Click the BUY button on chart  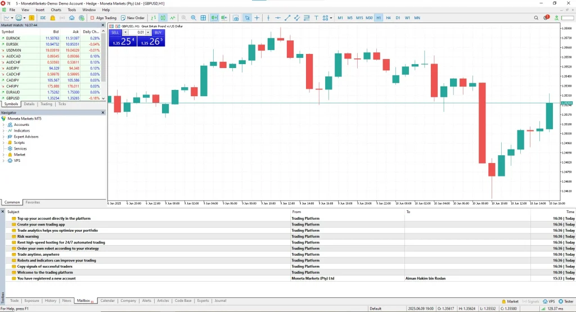(x=158, y=32)
